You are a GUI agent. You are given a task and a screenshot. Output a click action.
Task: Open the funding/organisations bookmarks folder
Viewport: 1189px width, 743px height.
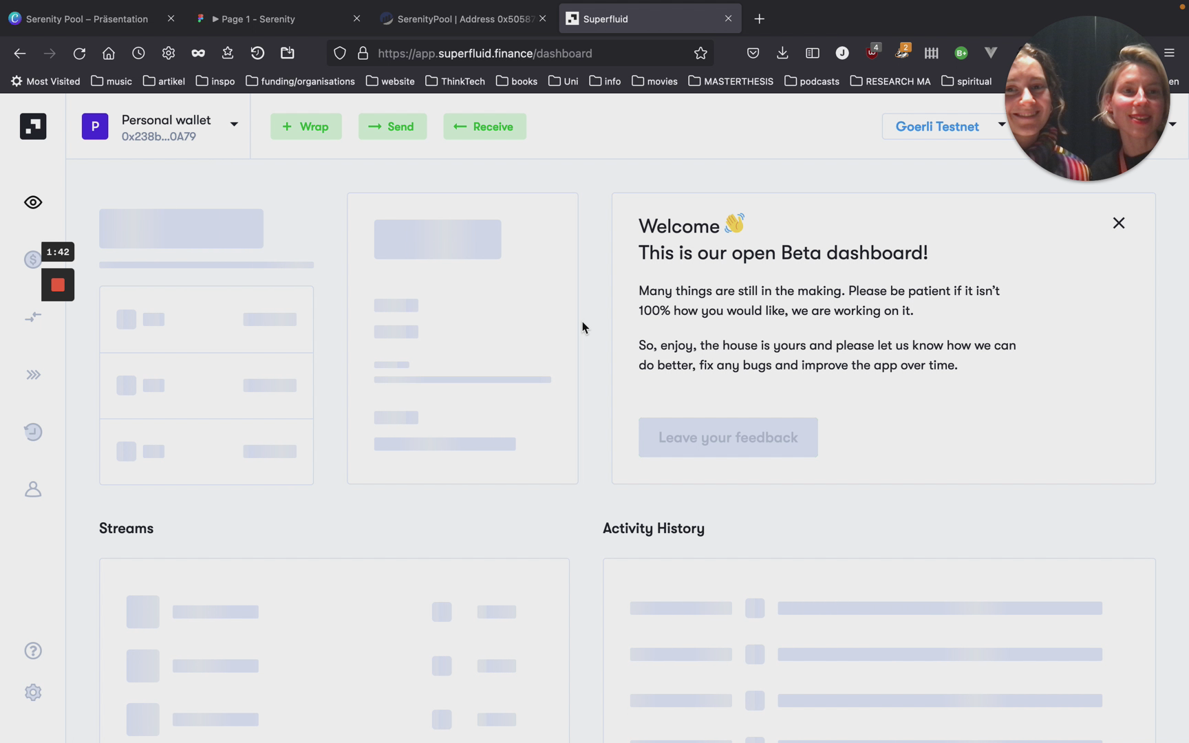pos(300,81)
